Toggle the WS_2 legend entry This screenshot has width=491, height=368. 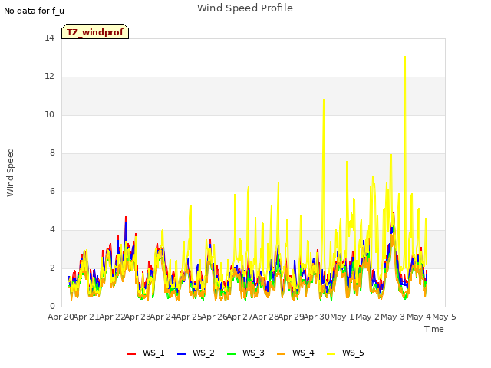tap(196, 353)
